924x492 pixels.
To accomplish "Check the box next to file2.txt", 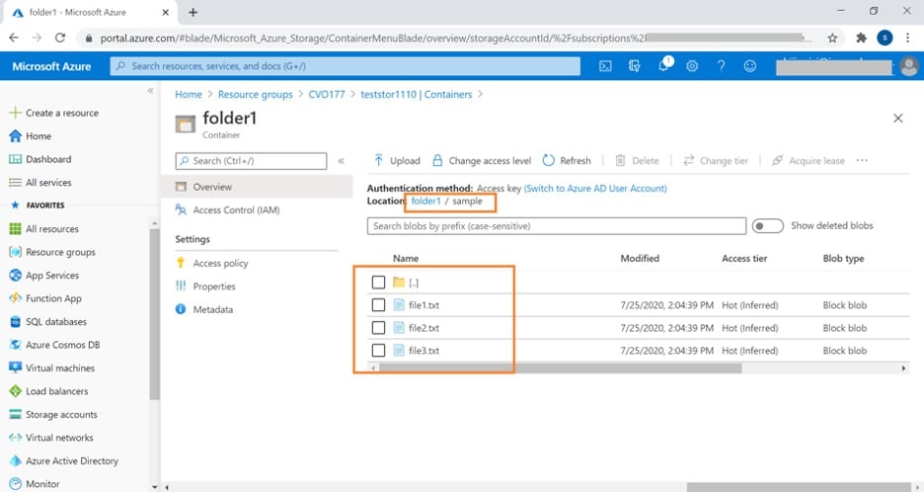I will click(378, 328).
